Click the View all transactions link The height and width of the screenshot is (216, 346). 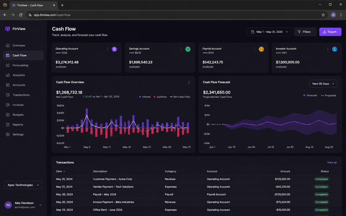[332, 163]
